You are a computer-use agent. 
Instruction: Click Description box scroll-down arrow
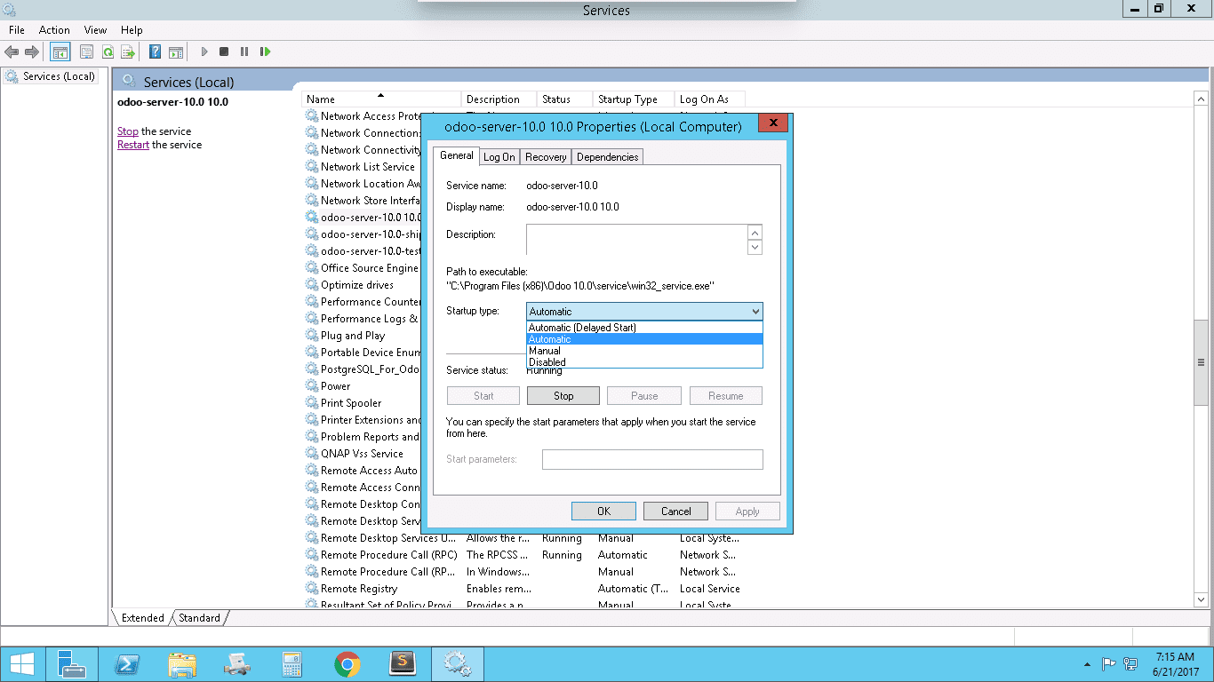pos(755,248)
